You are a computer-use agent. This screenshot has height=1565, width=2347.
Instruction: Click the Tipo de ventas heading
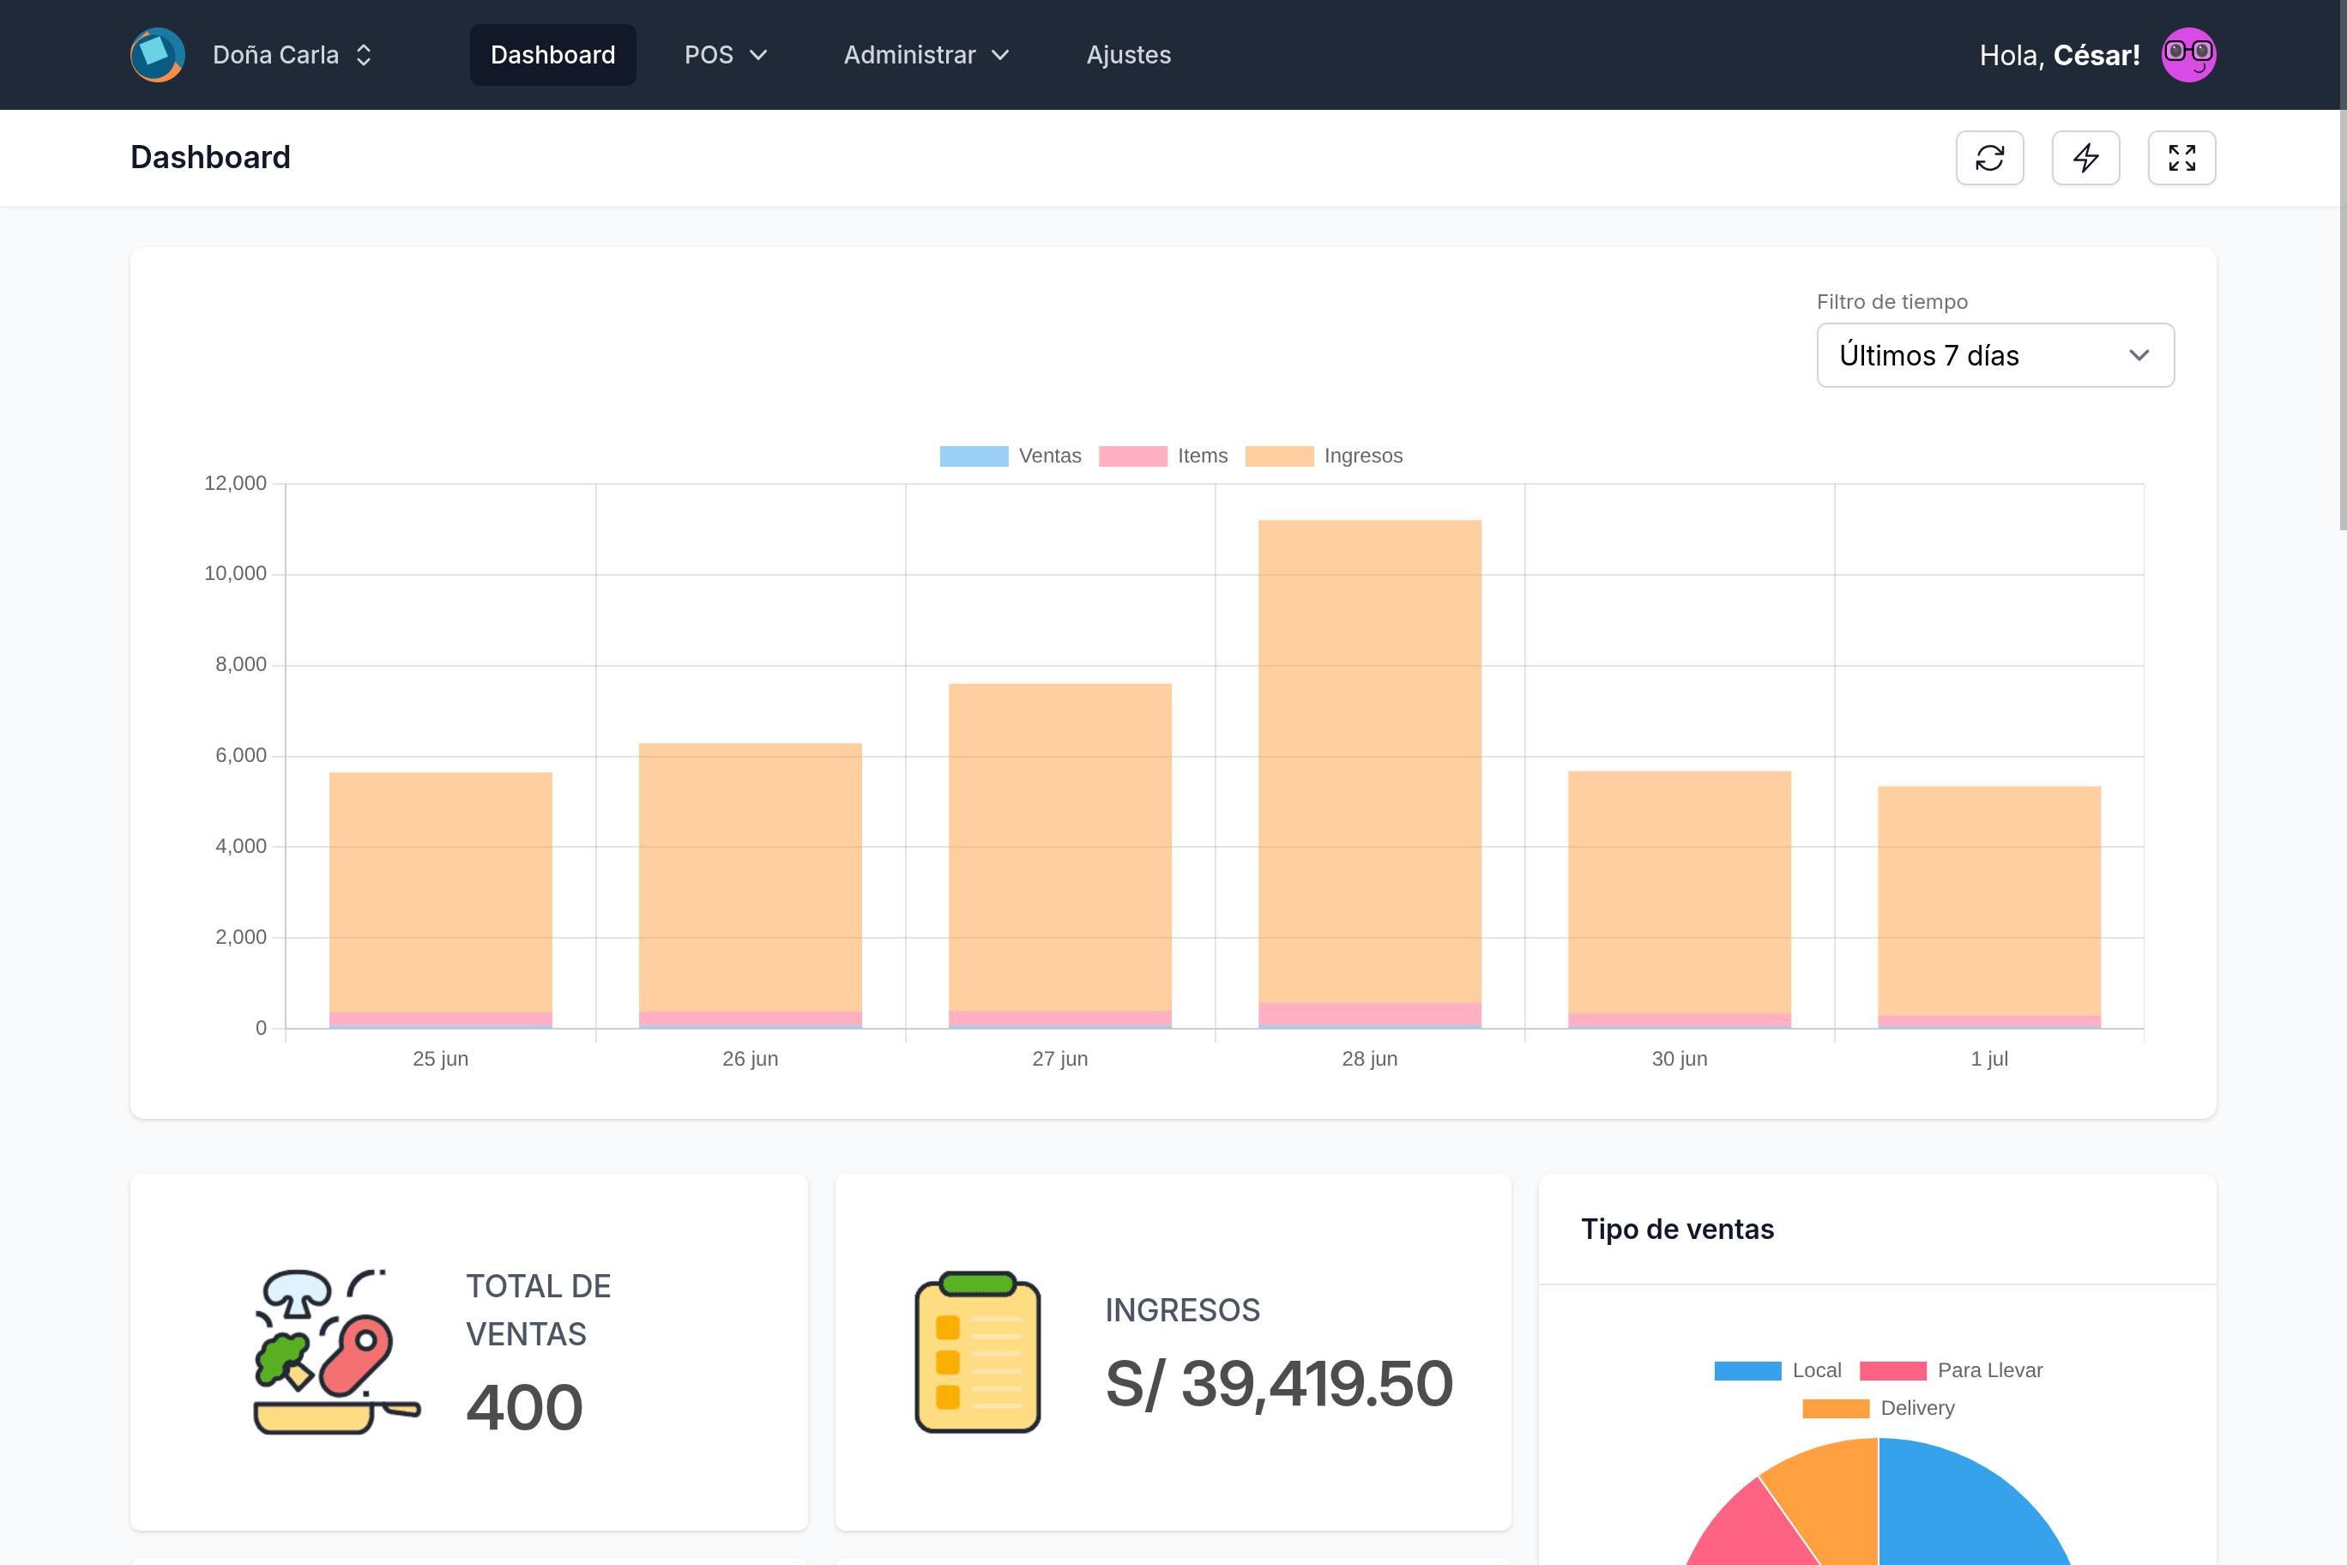[x=1677, y=1229]
